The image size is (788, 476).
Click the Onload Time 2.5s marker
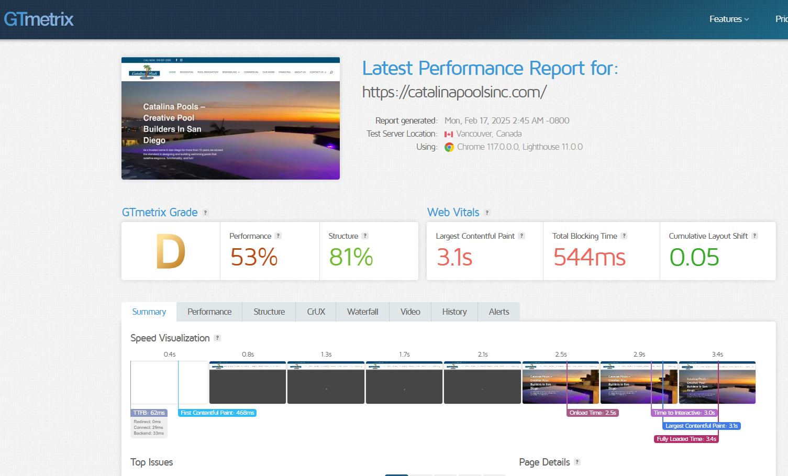click(593, 413)
